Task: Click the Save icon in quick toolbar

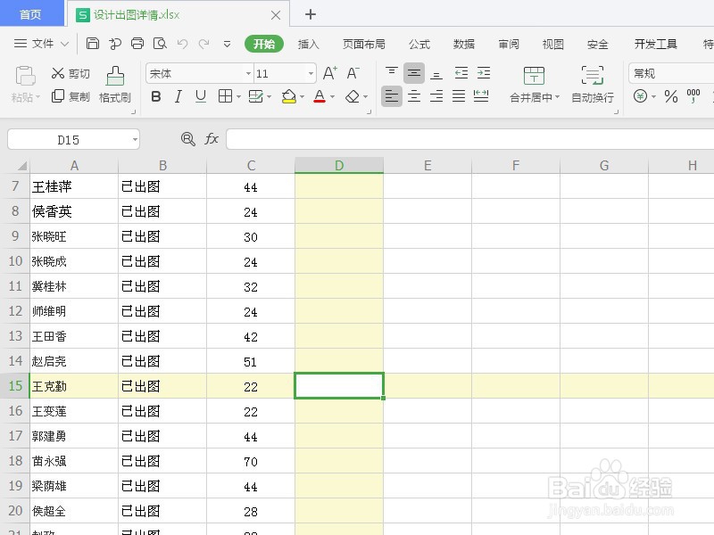Action: tap(93, 43)
